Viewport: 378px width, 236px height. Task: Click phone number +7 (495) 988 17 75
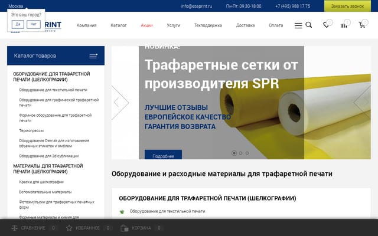click(x=293, y=6)
